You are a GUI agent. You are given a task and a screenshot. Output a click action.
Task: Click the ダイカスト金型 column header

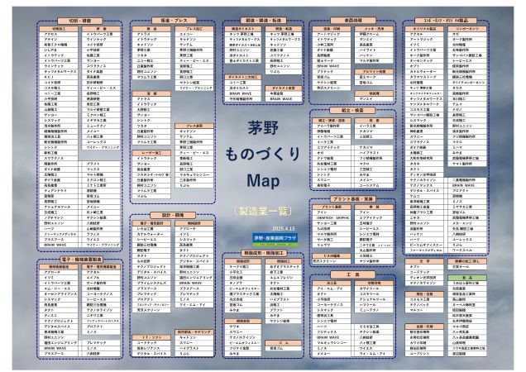(284, 88)
